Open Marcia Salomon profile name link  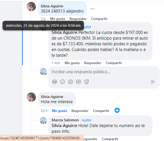[65, 120]
